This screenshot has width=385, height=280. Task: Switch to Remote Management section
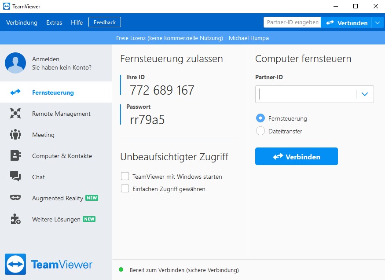tap(56, 114)
